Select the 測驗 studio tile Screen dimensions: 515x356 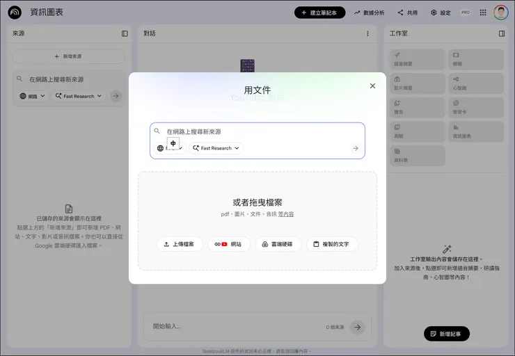(417, 131)
